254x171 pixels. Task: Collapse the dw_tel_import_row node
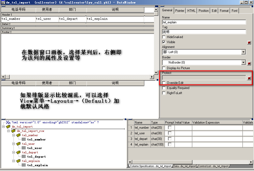(x=8, y=131)
